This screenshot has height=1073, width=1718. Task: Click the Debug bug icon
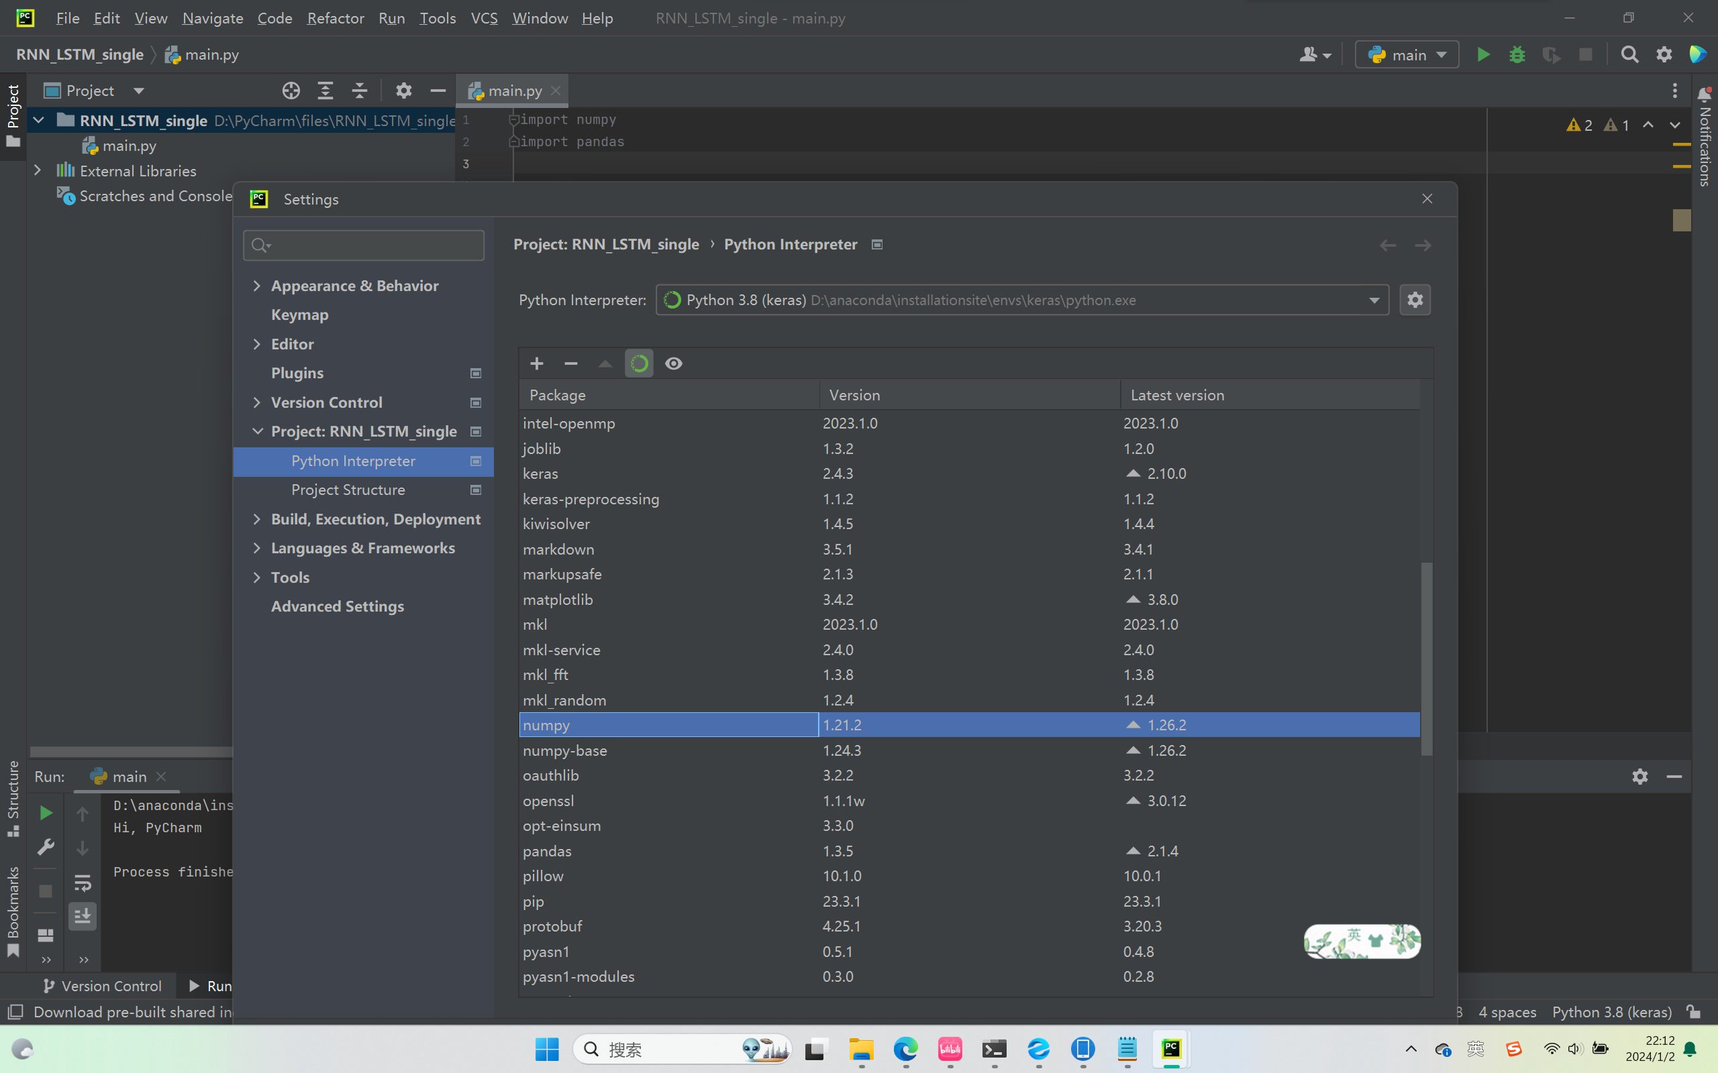click(x=1517, y=54)
